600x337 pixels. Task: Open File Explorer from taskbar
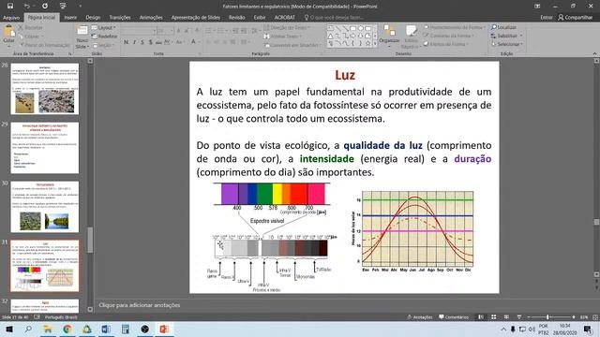[48, 329]
